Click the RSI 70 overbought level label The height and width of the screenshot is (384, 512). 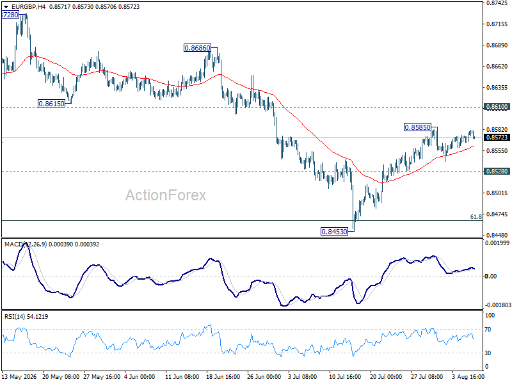click(x=488, y=329)
